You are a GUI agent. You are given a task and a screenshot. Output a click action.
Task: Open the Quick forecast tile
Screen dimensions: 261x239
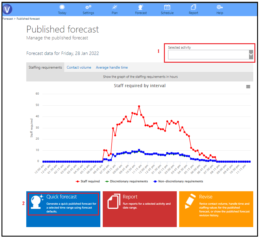click(63, 209)
